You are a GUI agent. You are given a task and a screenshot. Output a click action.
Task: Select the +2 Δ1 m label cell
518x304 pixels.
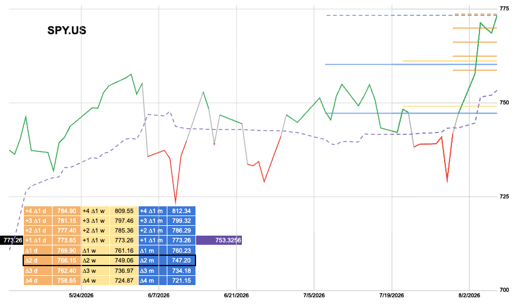(153, 231)
